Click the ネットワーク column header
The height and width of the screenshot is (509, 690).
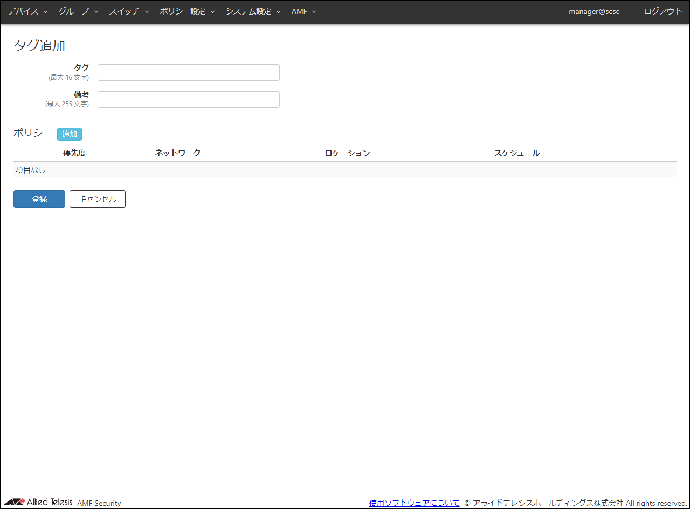tap(178, 153)
